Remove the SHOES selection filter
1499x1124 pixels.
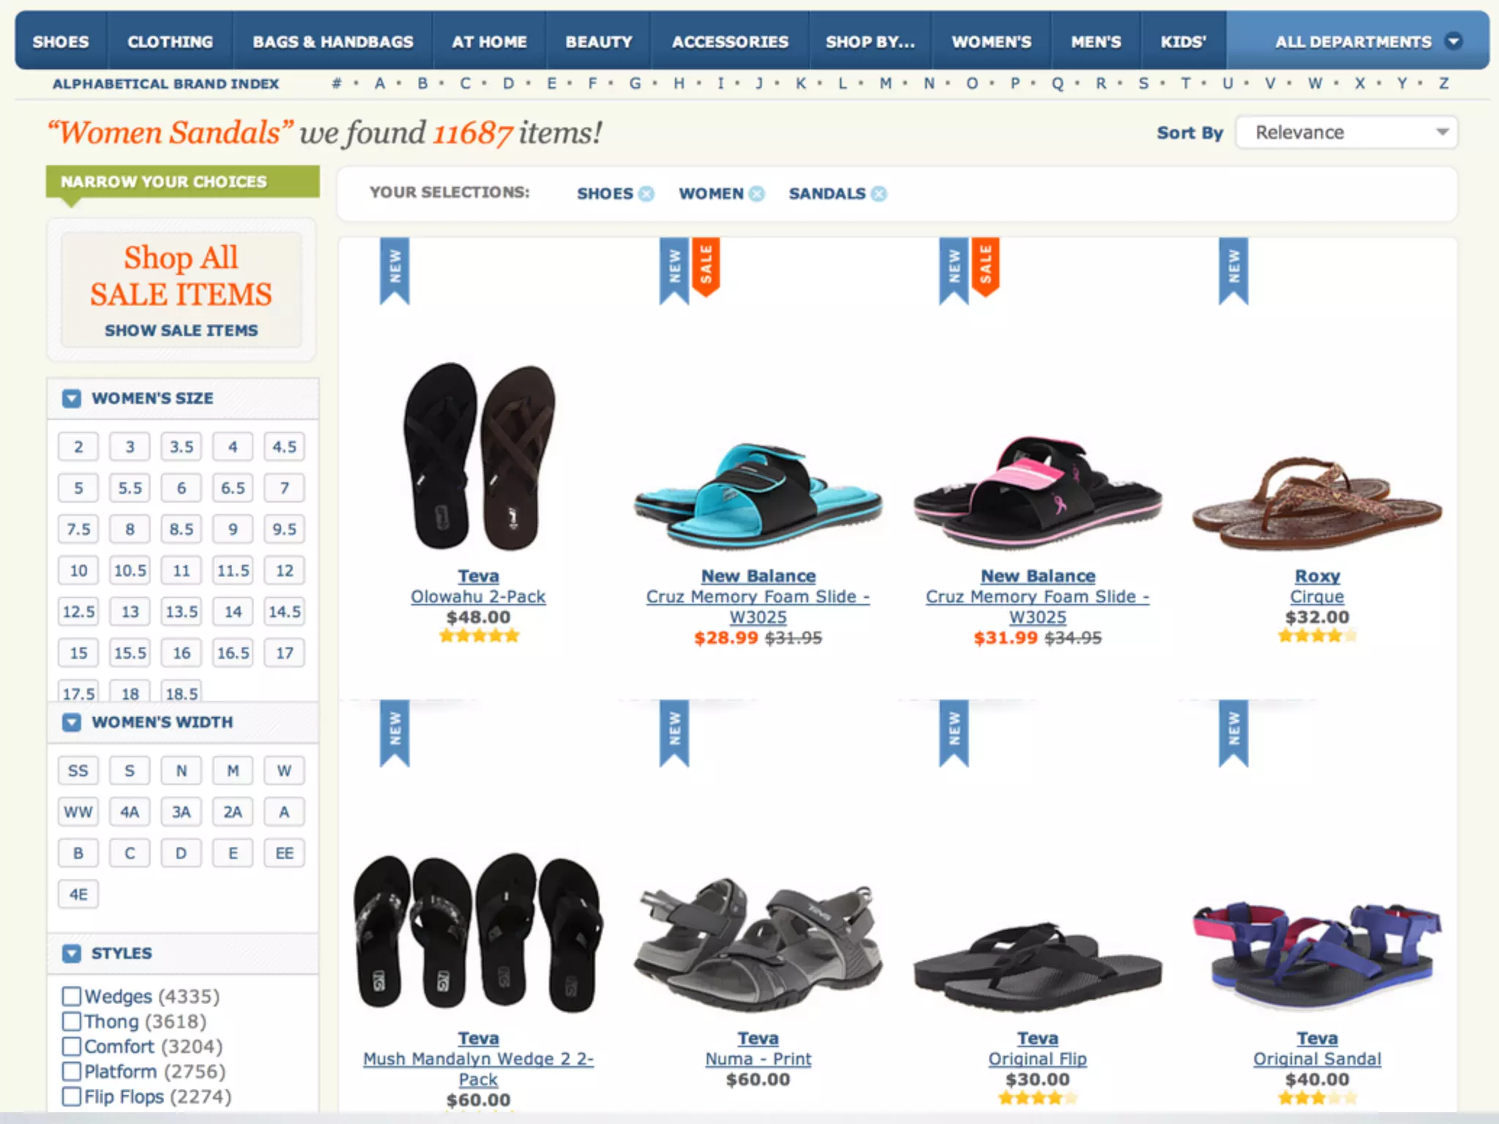coord(646,193)
